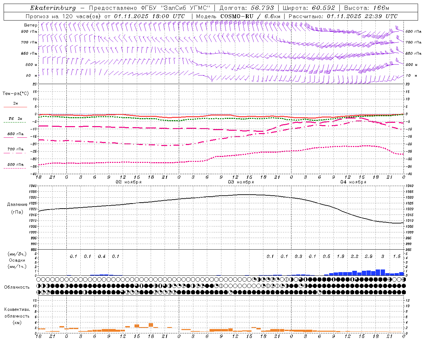Click the "Высота: 166м" header value
Viewport: 423px width, 339px height.
tap(366, 8)
